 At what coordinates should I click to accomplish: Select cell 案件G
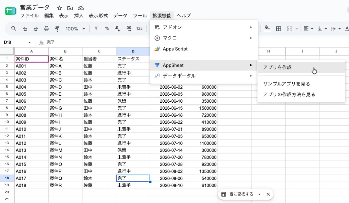pos(65,108)
